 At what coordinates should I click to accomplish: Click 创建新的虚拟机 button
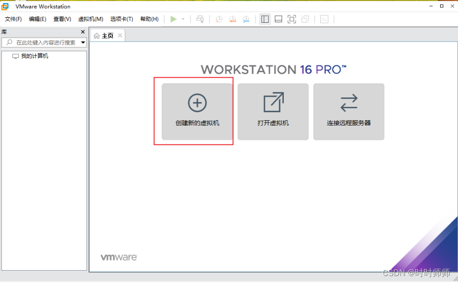point(197,111)
